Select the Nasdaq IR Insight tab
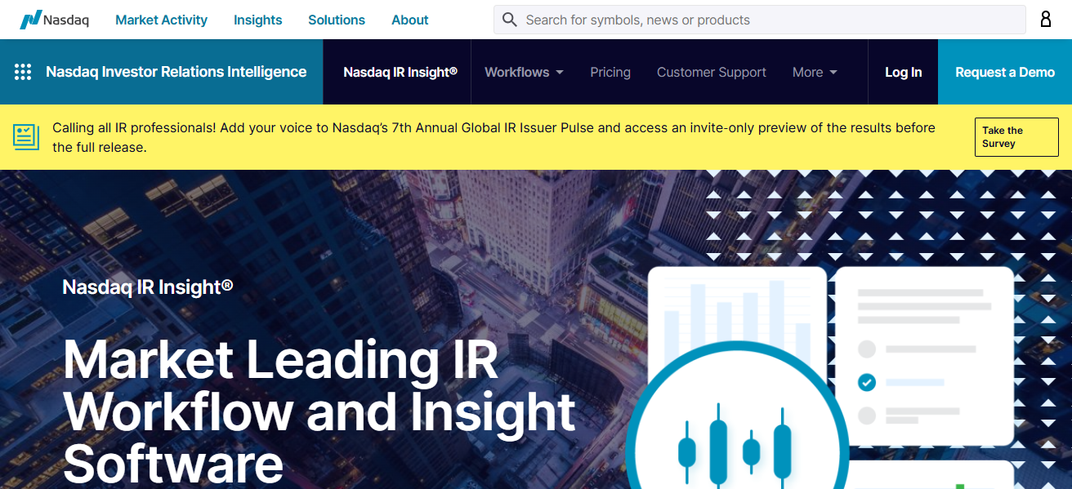 400,72
